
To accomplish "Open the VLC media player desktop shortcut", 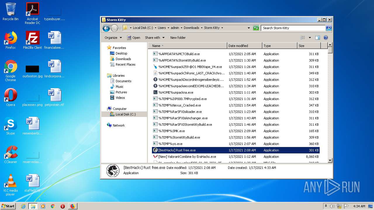I will (x=11, y=185).
